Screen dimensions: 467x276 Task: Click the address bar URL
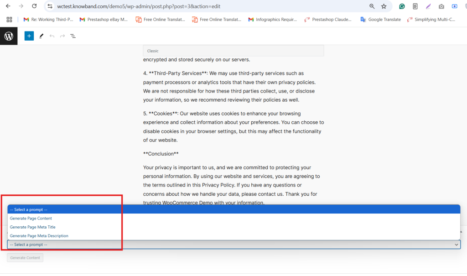point(139,6)
